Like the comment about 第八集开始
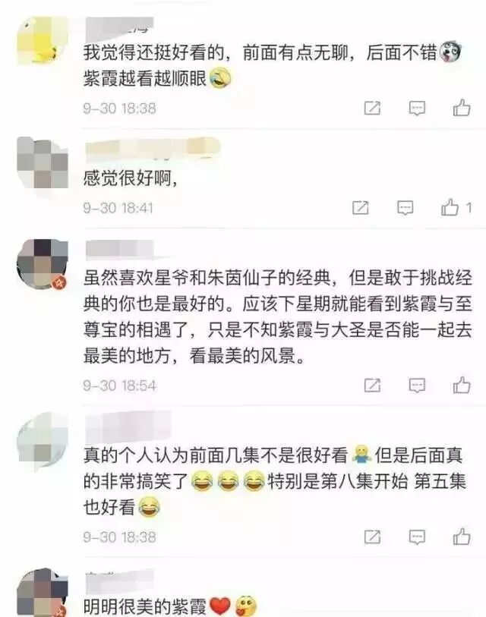 tap(462, 537)
